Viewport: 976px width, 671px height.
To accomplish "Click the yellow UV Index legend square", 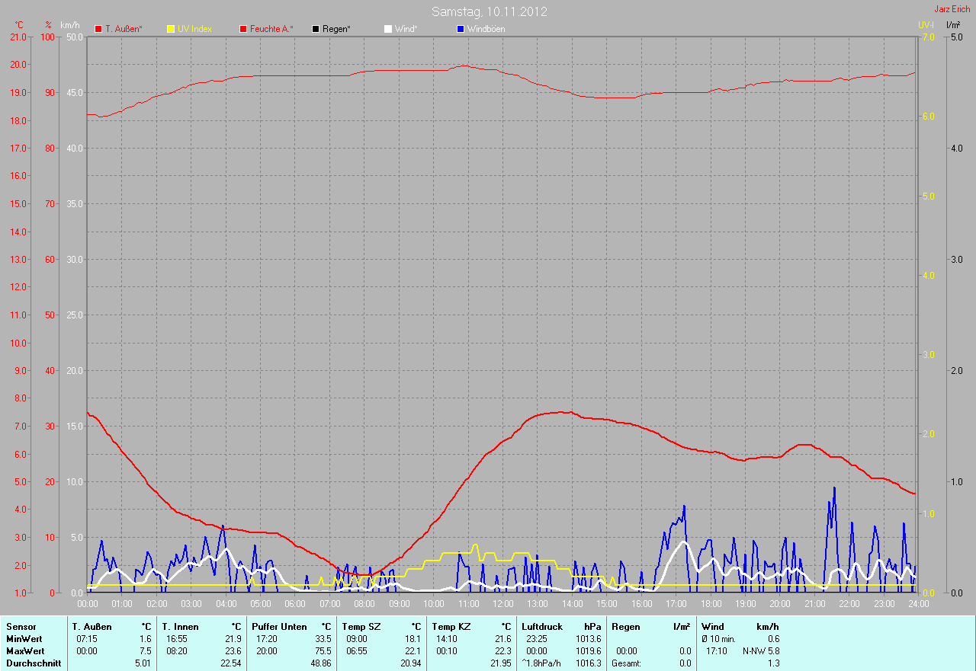I will click(x=171, y=29).
